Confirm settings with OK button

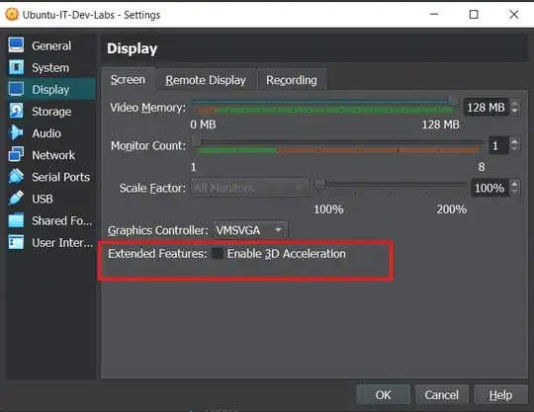[x=383, y=394]
